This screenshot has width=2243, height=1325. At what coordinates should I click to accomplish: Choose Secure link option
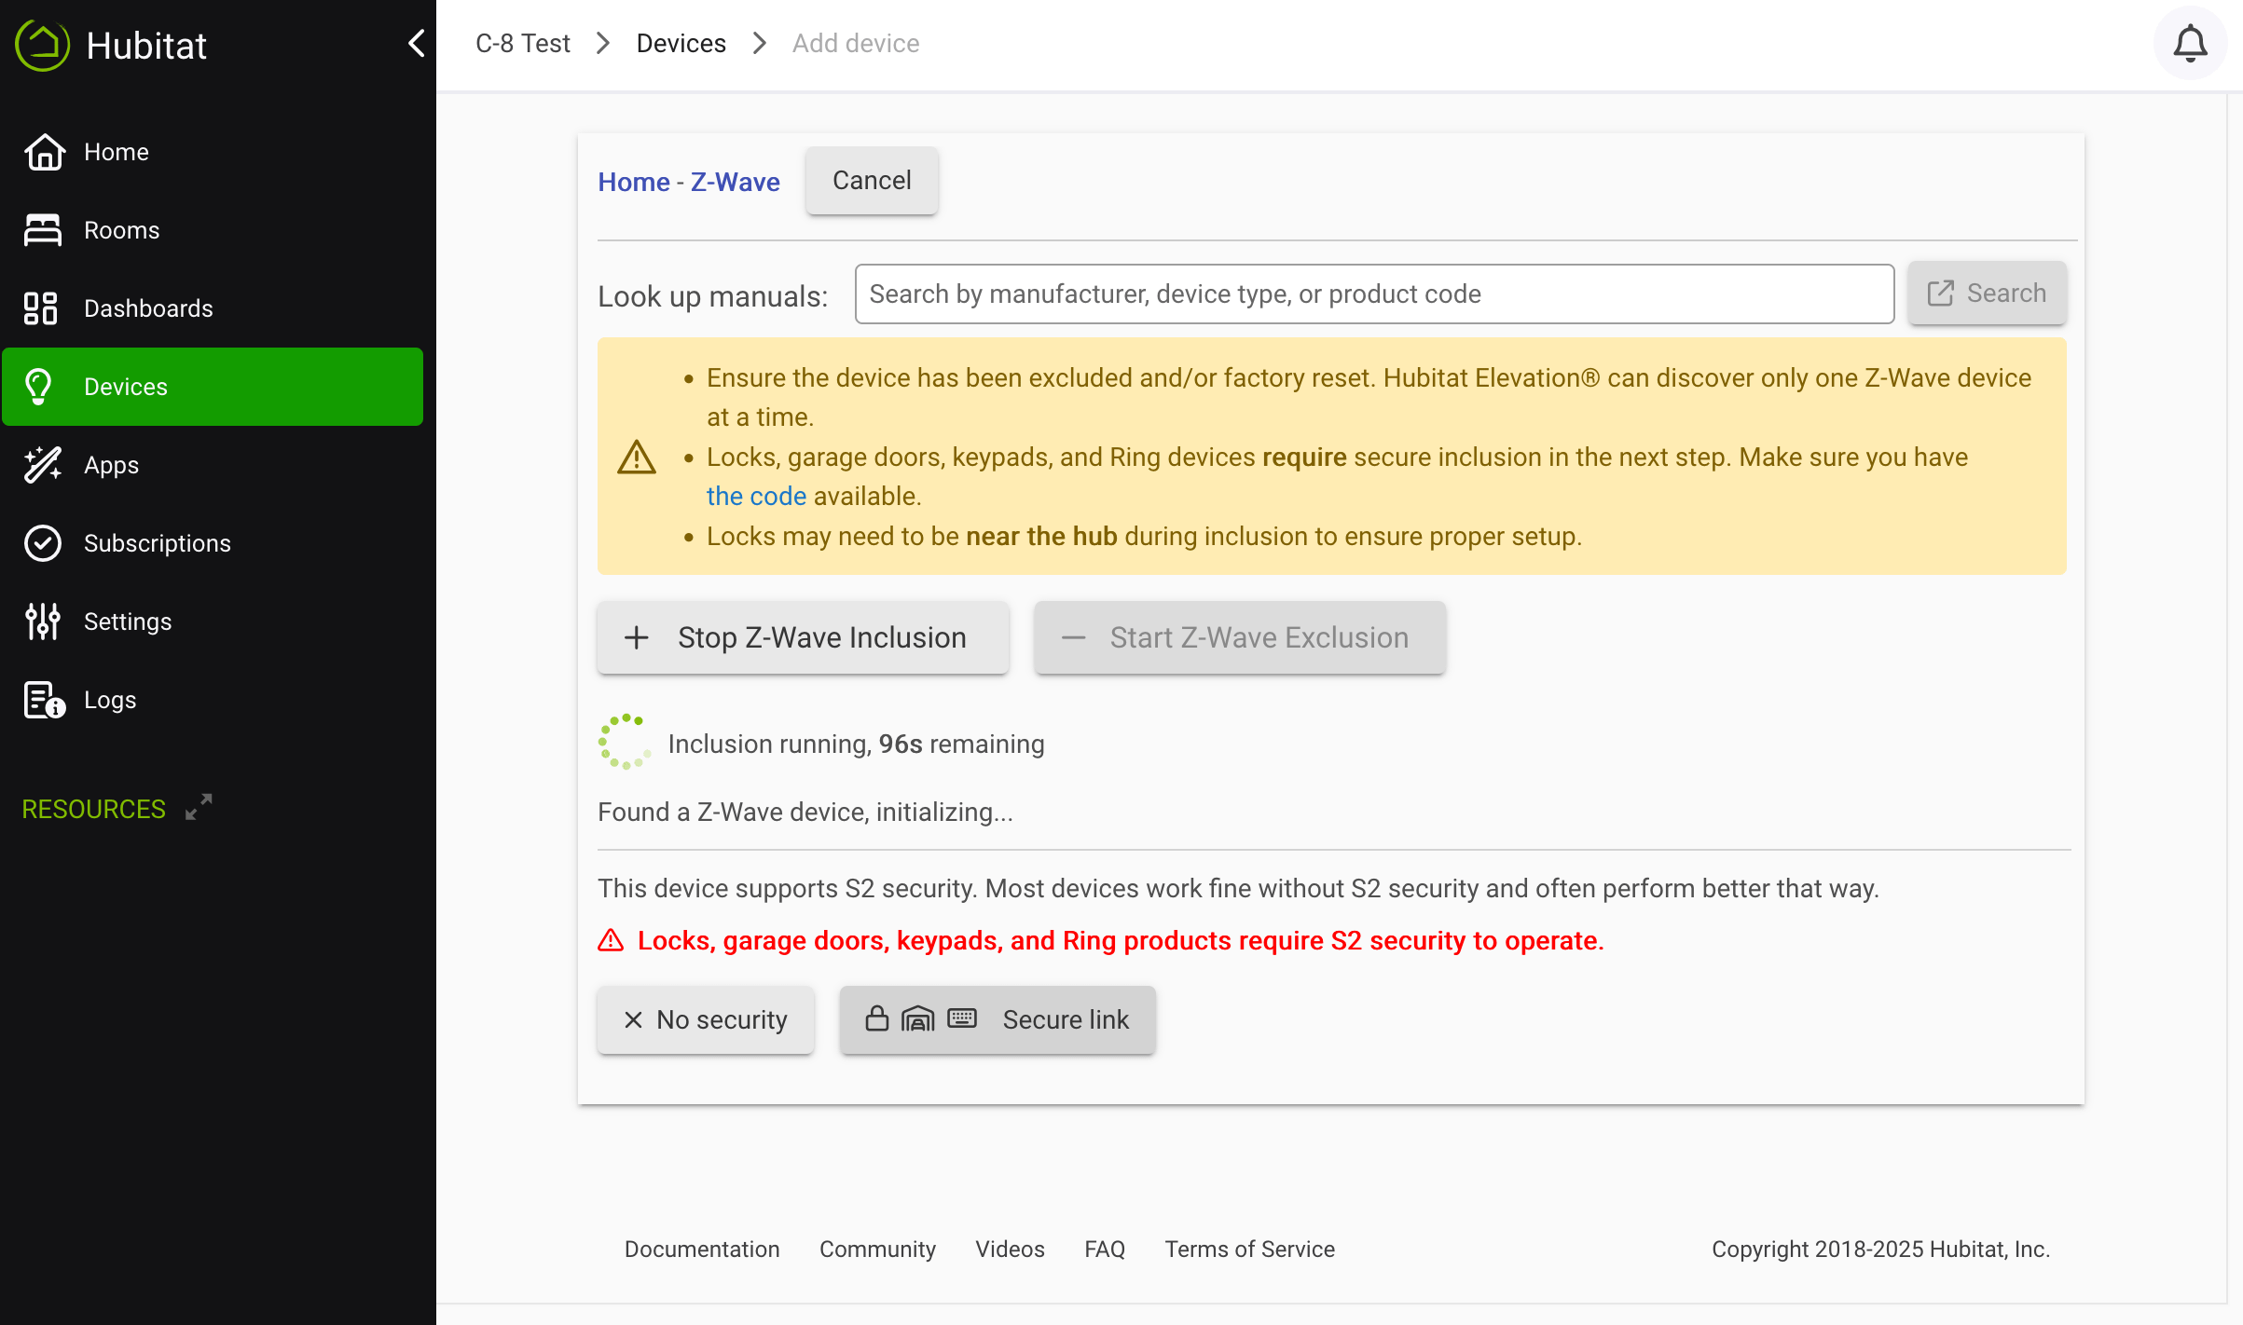coord(998,1020)
